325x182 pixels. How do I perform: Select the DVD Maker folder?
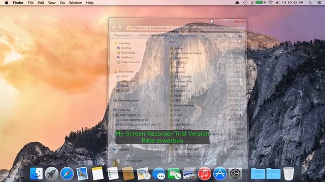181,86
